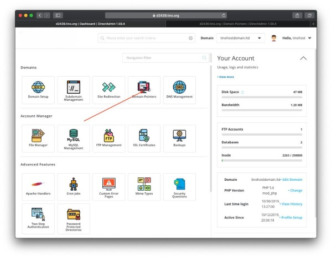Open DNS Management
The width and height of the screenshot is (332, 258).
179,90
